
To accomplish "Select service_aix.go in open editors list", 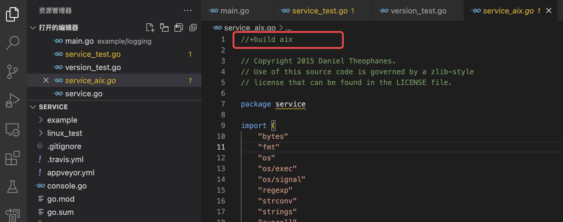I will pyautogui.click(x=114, y=80).
